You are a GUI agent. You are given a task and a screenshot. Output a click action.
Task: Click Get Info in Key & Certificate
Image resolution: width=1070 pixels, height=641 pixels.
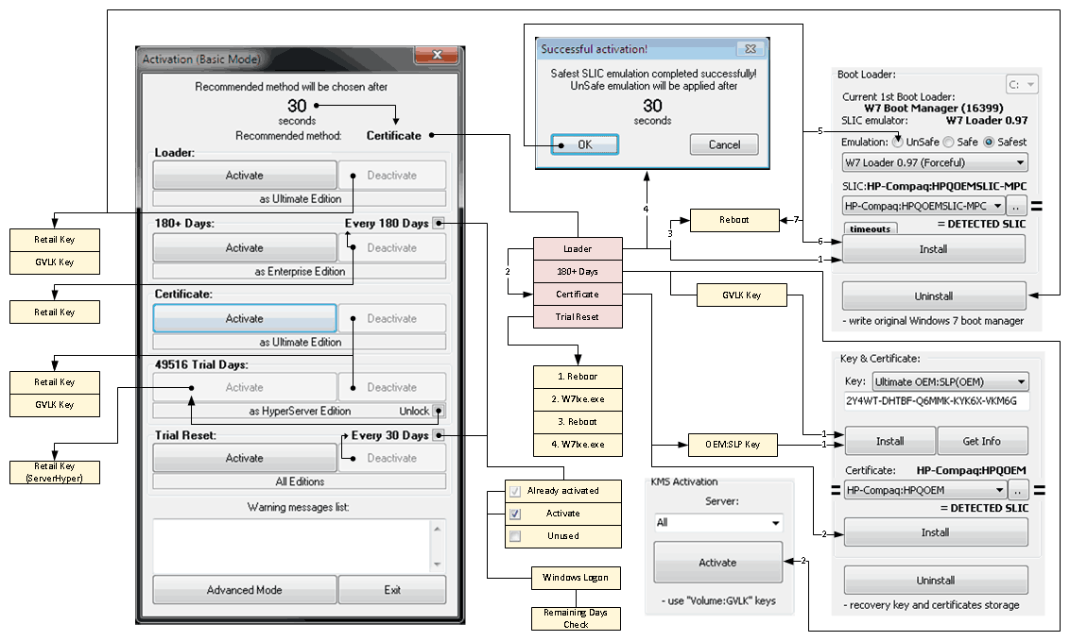[982, 441]
